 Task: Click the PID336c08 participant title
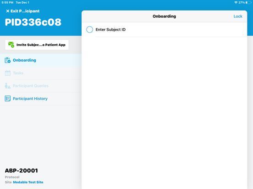33,22
